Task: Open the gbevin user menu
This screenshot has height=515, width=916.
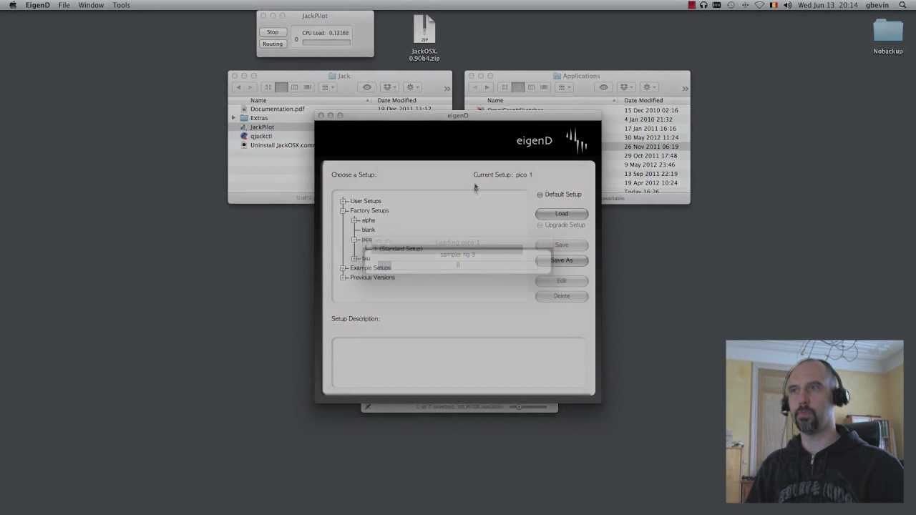Action: pyautogui.click(x=877, y=5)
